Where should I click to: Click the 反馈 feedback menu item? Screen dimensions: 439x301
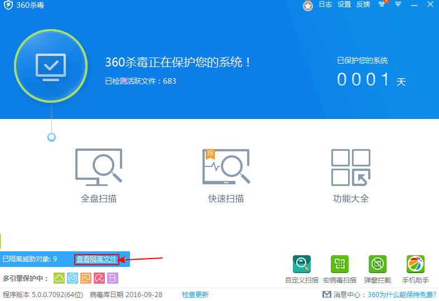[x=363, y=4]
